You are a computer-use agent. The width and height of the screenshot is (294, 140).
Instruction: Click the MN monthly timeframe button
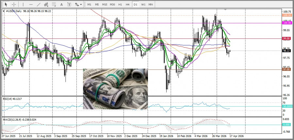151,4
